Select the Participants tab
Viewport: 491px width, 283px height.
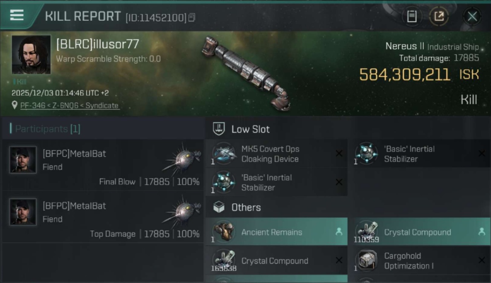pos(48,129)
